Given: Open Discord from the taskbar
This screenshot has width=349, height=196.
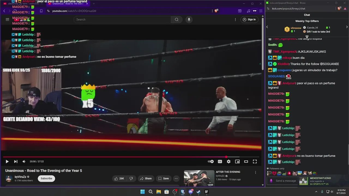Looking at the screenshot, I should 191,192.
